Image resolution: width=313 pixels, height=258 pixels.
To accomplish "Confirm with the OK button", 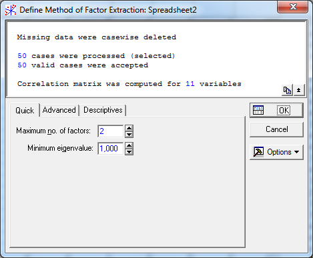I will (276, 110).
